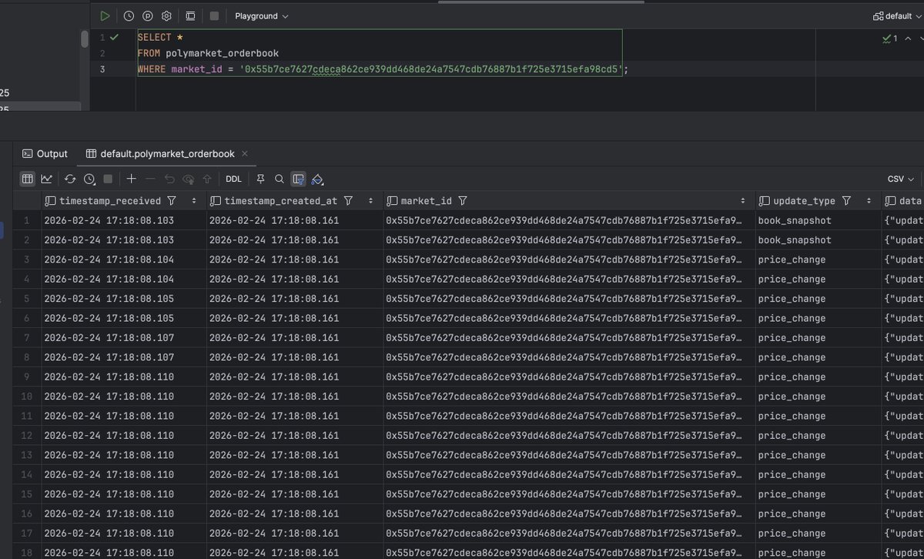Click data cell in row 4
This screenshot has width=924, height=559.
pyautogui.click(x=903, y=279)
